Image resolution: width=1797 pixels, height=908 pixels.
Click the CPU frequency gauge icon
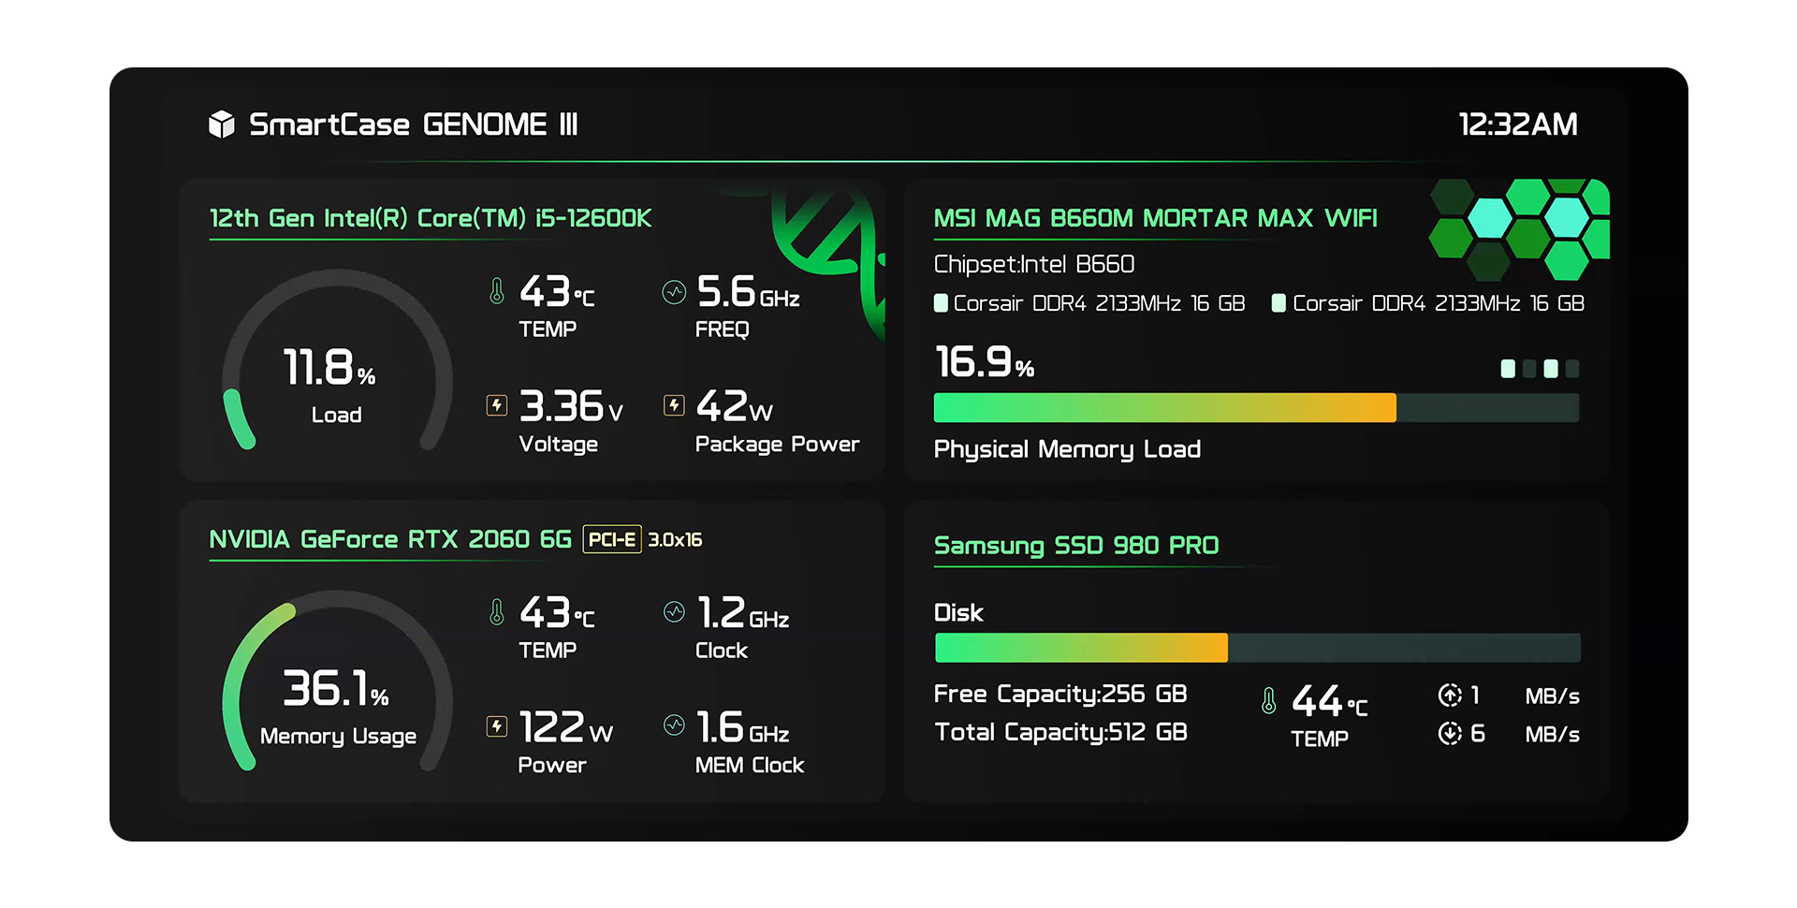coord(674,292)
